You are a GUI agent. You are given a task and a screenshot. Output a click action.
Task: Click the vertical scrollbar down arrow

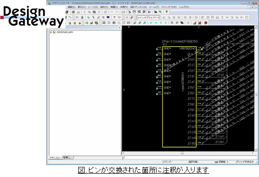click(x=256, y=150)
